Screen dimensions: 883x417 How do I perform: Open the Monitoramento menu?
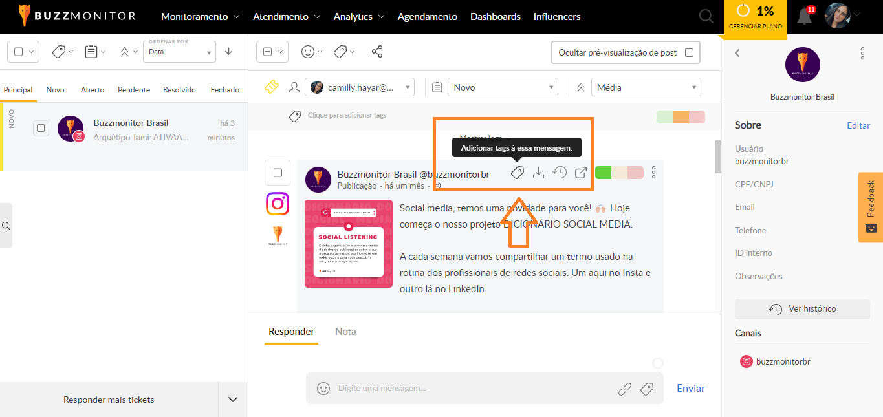click(x=200, y=17)
